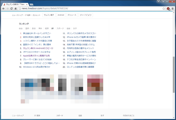Click the ITニュース tag button

click(72, 15)
